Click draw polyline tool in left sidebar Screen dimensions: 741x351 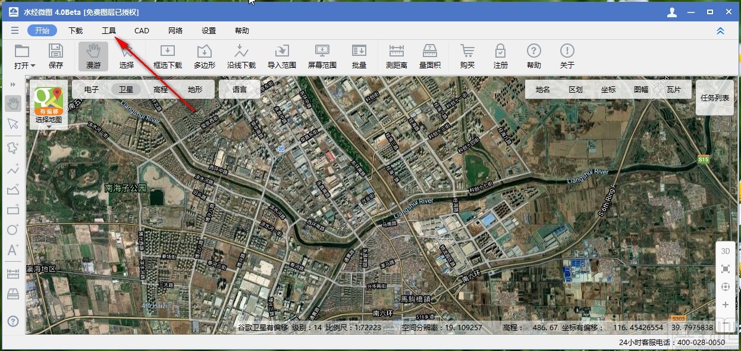click(x=13, y=169)
